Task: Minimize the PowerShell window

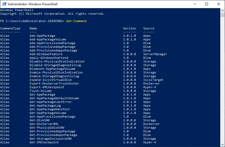Action: (195, 4)
